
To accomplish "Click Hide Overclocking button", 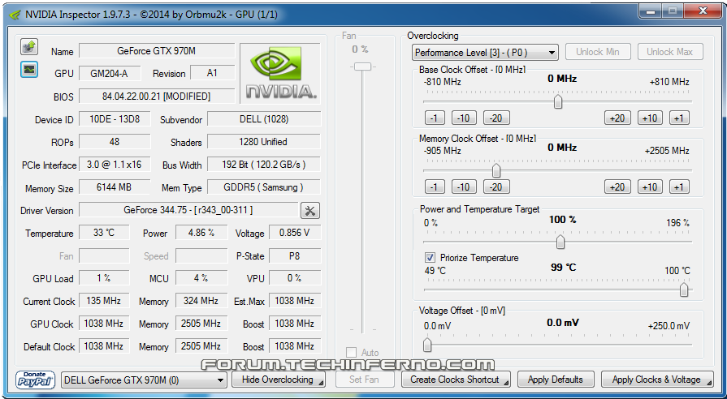I will (279, 380).
